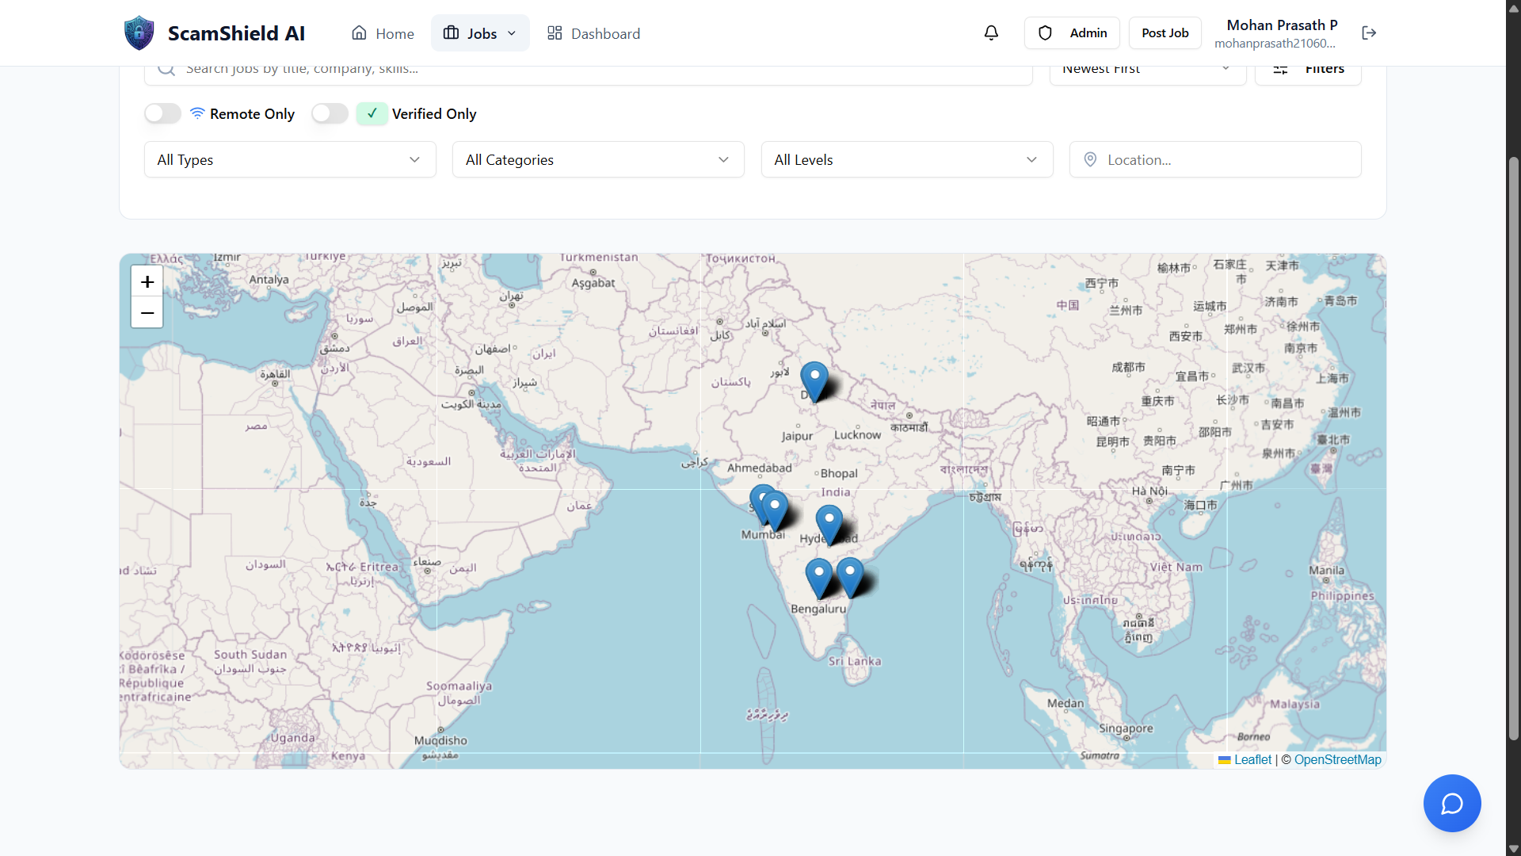This screenshot has height=856, width=1521.
Task: Click the logout arrow icon
Action: (x=1369, y=33)
